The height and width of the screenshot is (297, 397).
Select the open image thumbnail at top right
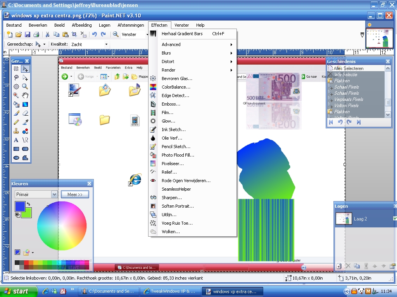point(379,38)
